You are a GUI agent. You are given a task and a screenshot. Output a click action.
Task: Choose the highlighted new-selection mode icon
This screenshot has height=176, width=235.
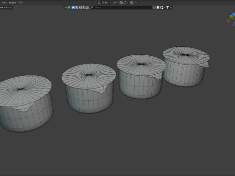coord(73,7)
